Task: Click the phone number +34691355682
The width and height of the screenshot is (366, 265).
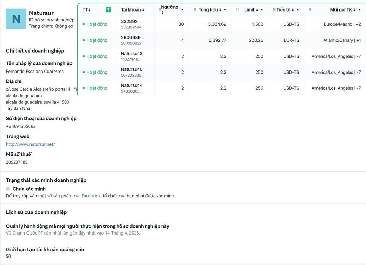Action: tap(21, 126)
